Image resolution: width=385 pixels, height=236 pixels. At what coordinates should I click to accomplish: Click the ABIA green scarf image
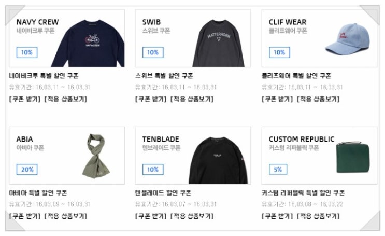click(96, 156)
